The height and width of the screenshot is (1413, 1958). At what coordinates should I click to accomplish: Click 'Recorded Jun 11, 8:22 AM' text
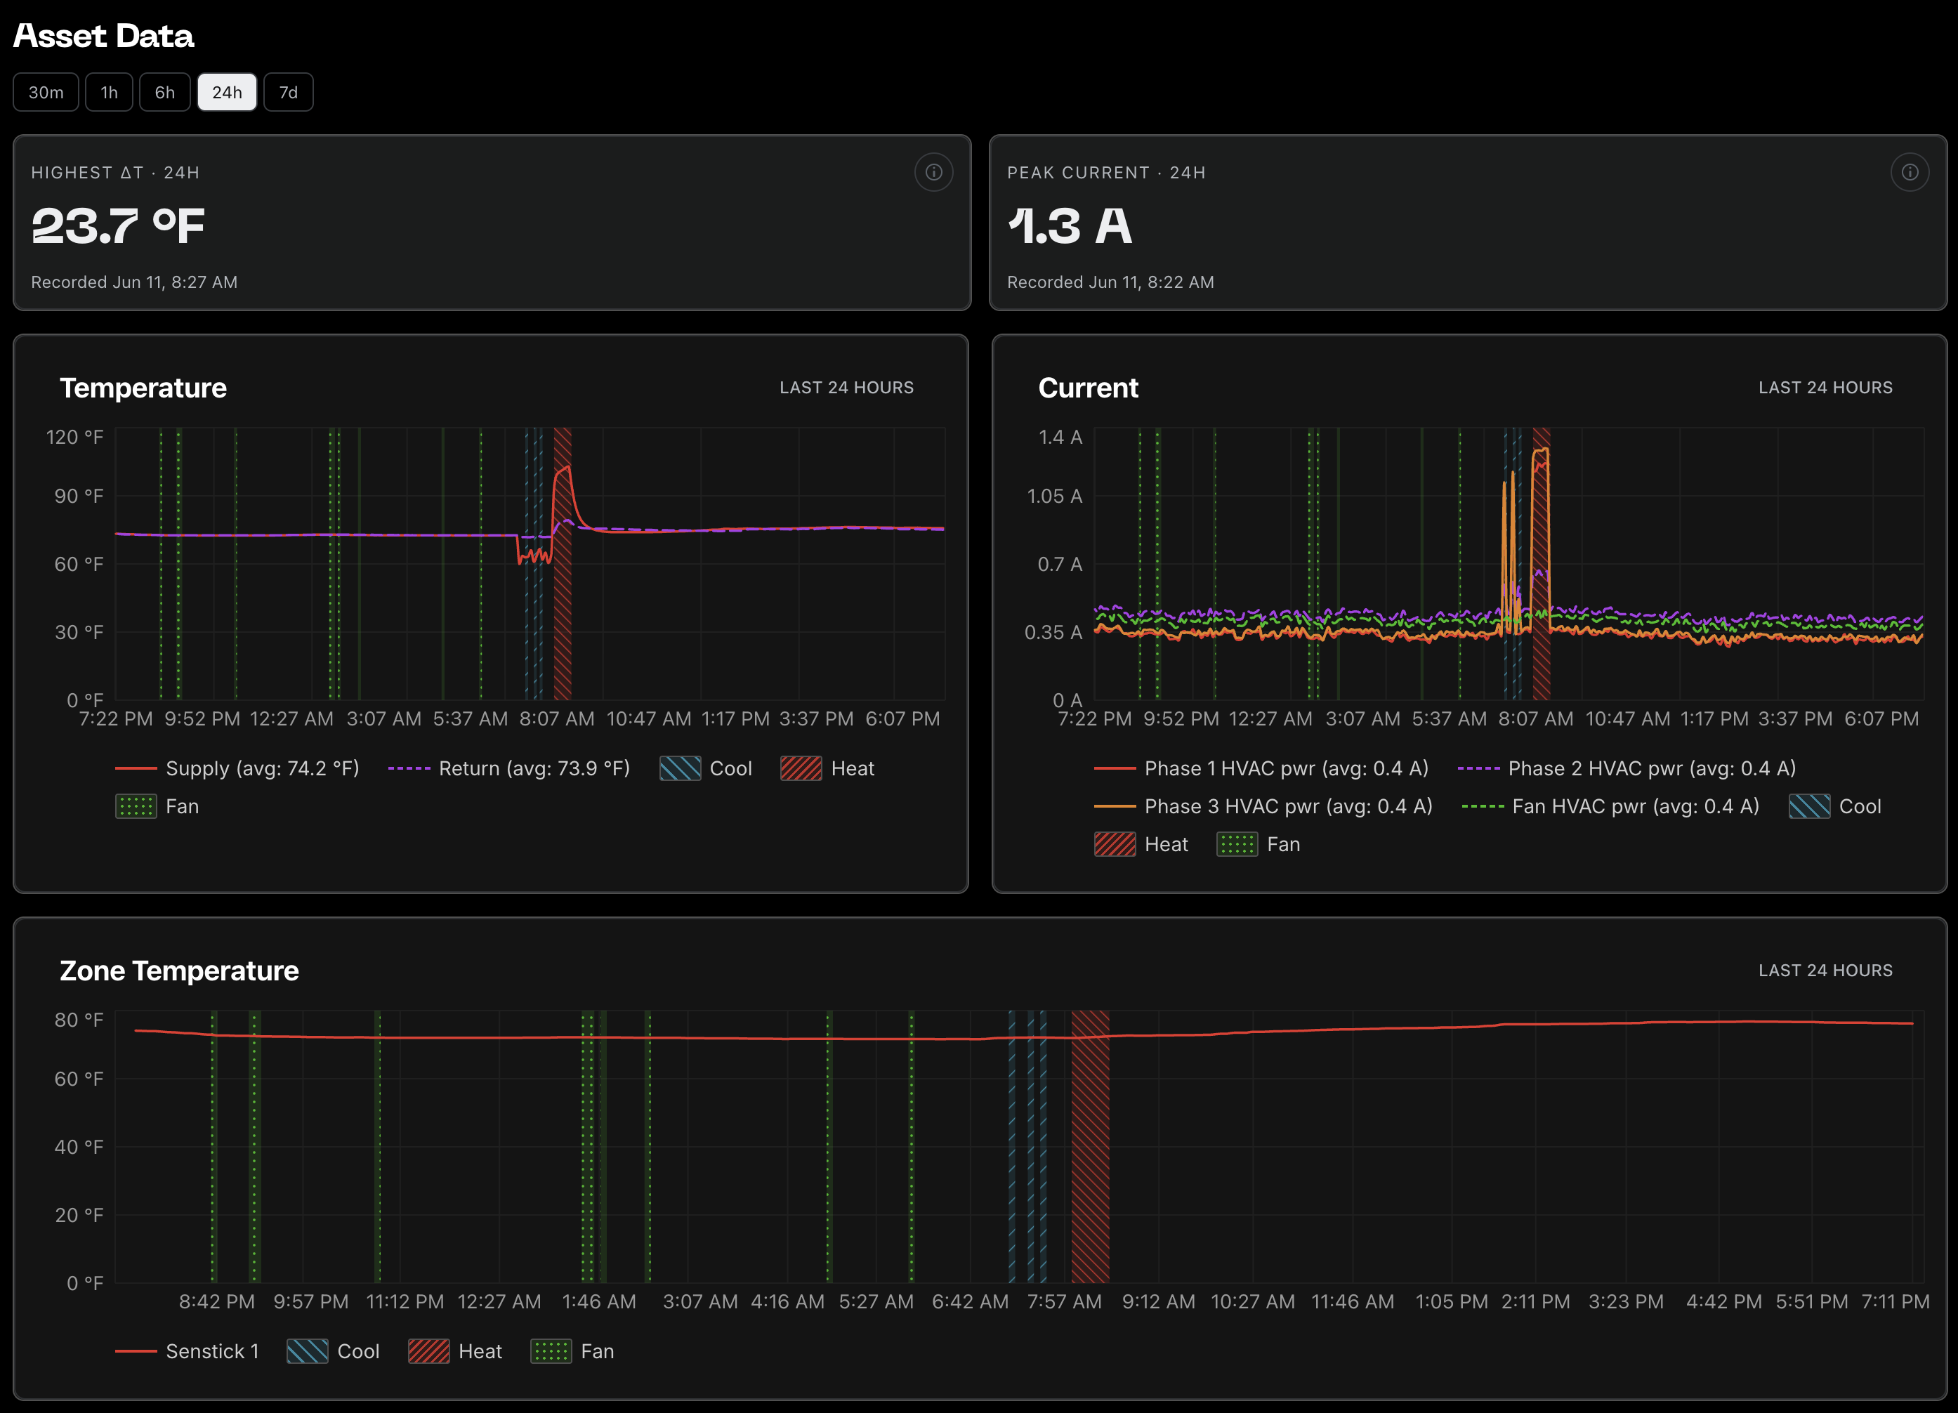point(1110,282)
